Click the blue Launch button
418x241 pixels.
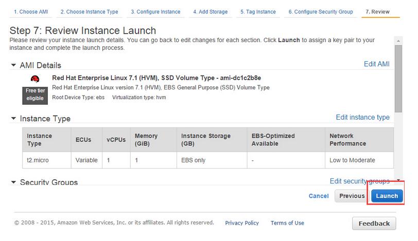(387, 196)
